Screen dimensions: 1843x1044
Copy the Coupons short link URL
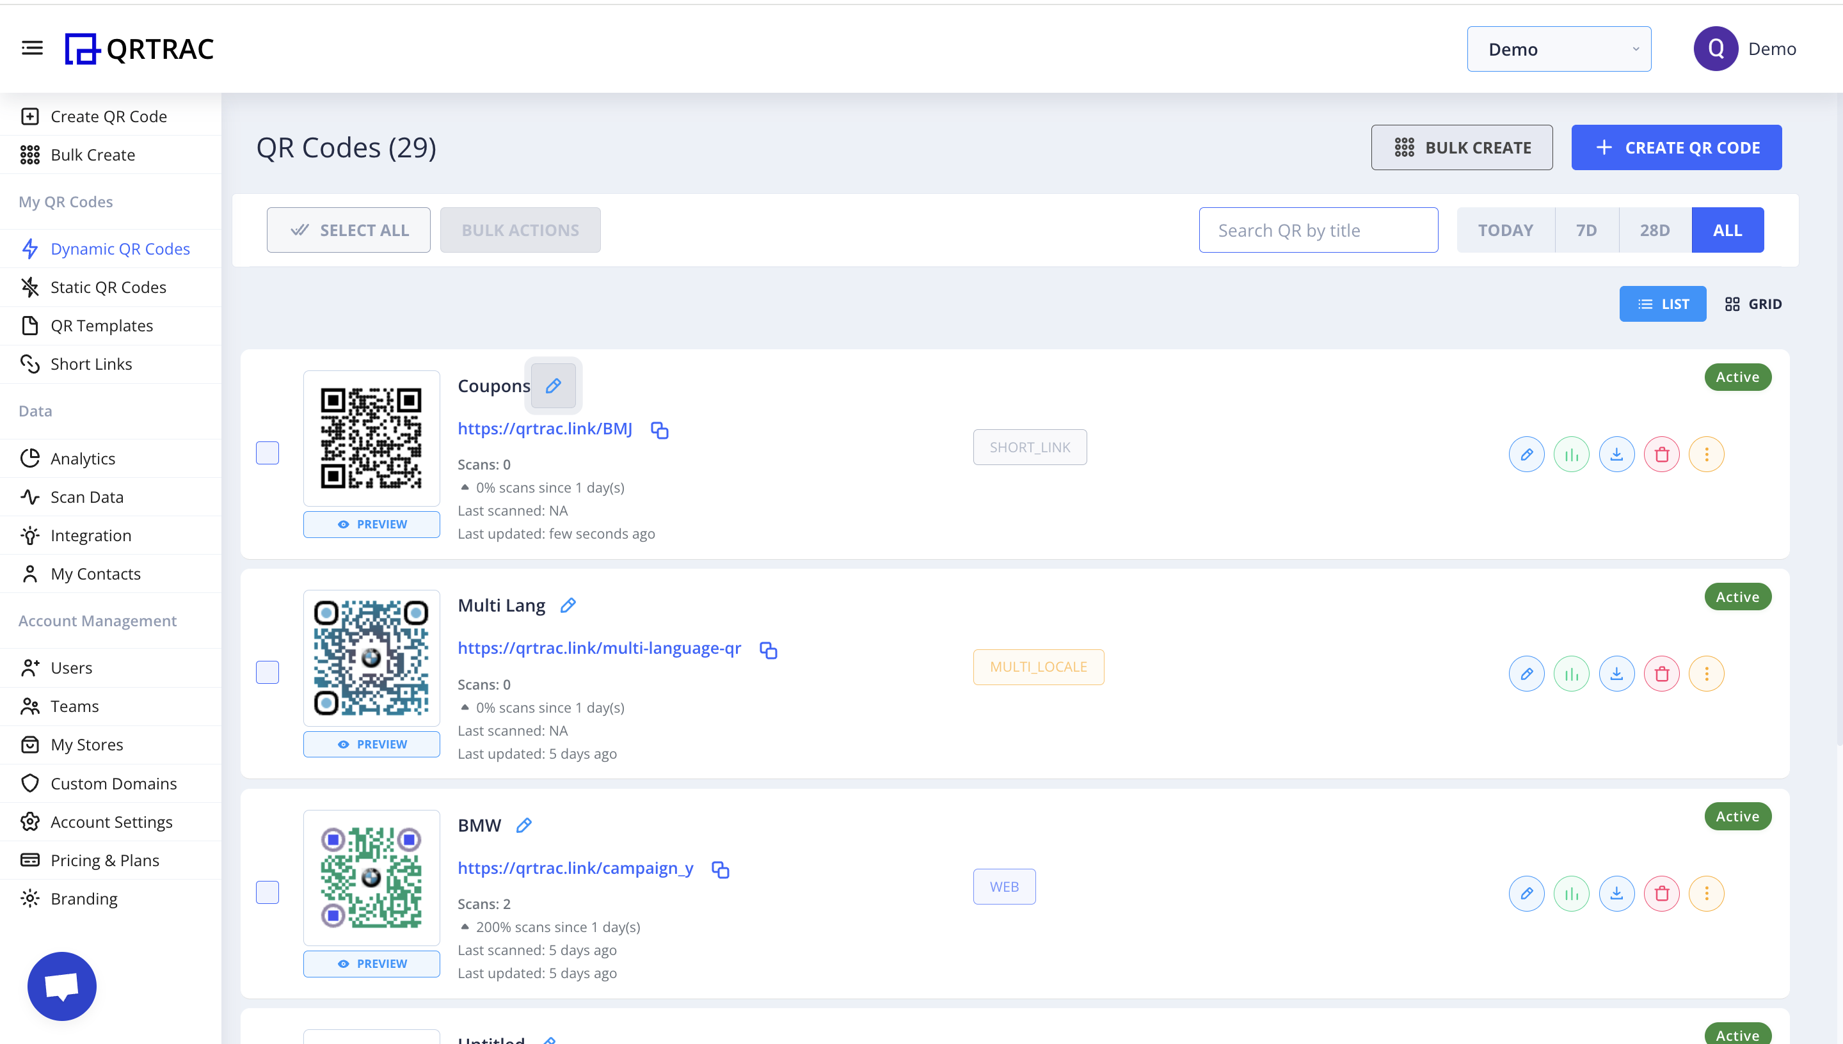coord(659,431)
